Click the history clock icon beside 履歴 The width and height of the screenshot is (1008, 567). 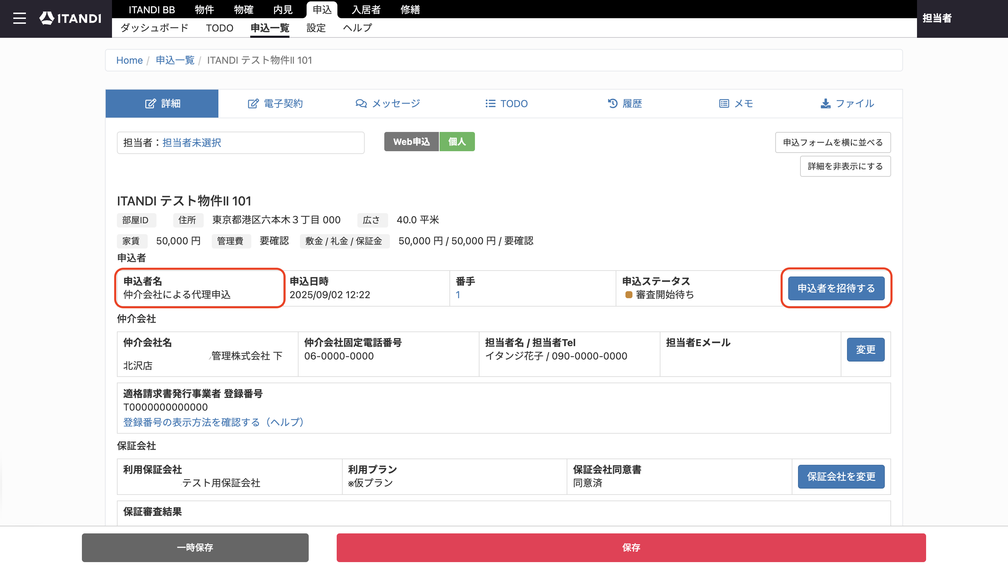612,104
